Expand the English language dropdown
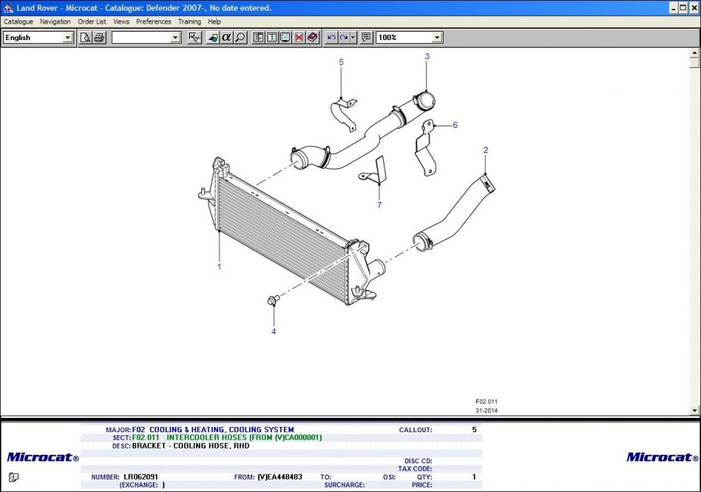 67,38
